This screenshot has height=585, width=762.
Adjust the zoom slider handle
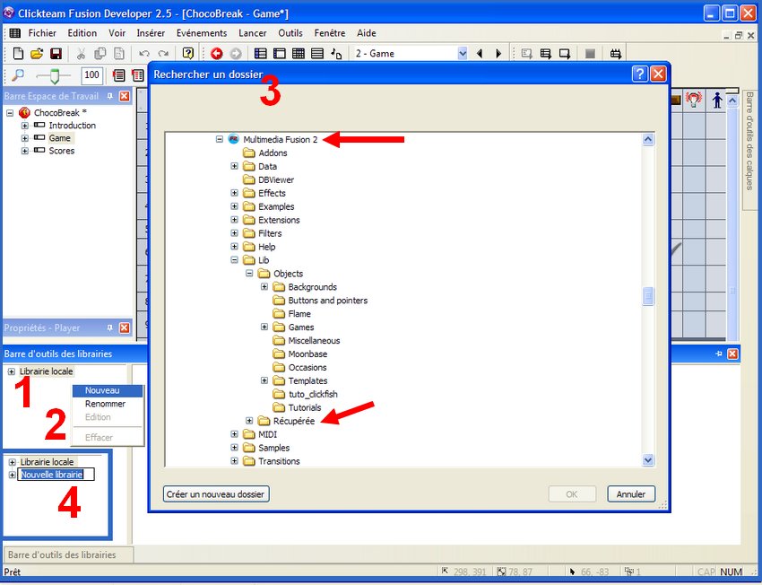pyautogui.click(x=55, y=76)
